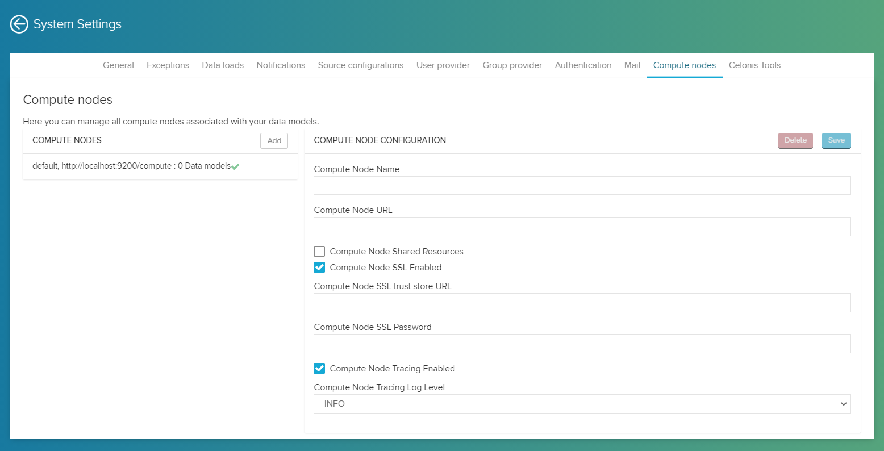
Task: Select the Notifications tab
Action: pyautogui.click(x=281, y=65)
